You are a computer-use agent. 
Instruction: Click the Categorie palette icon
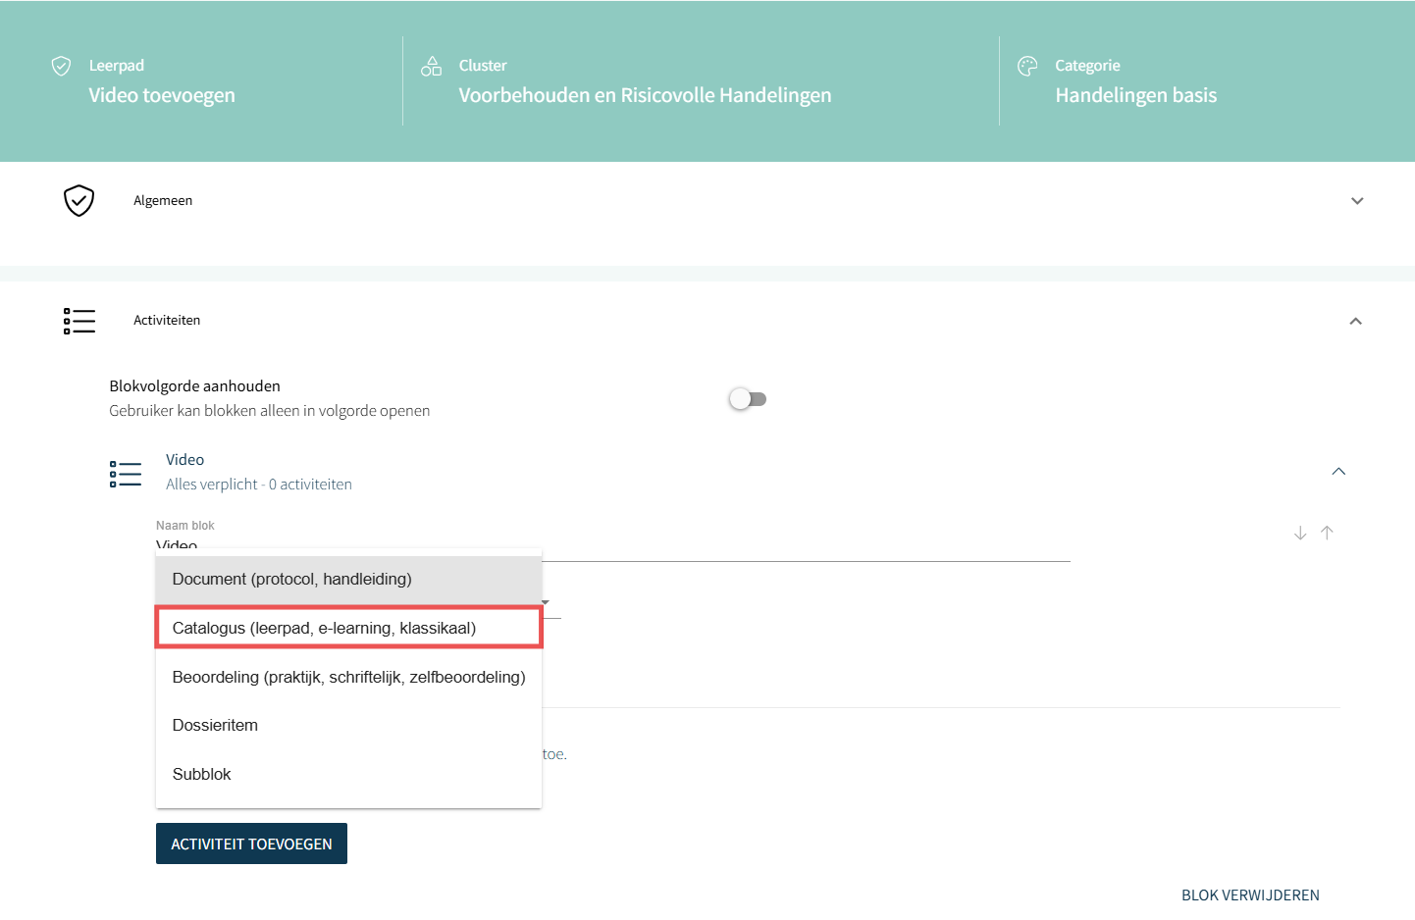1027,66
